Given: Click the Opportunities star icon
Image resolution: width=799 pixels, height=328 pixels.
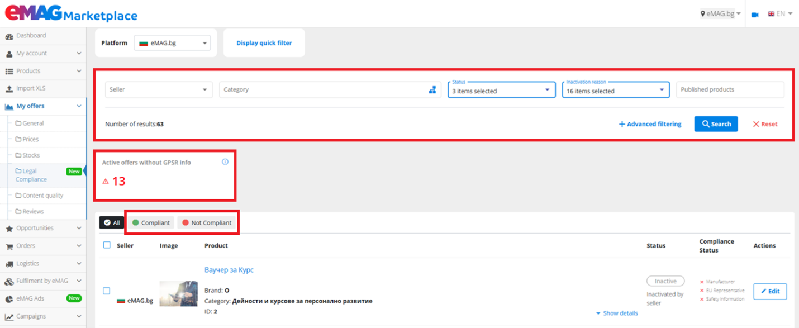Looking at the screenshot, I should click(x=9, y=229).
